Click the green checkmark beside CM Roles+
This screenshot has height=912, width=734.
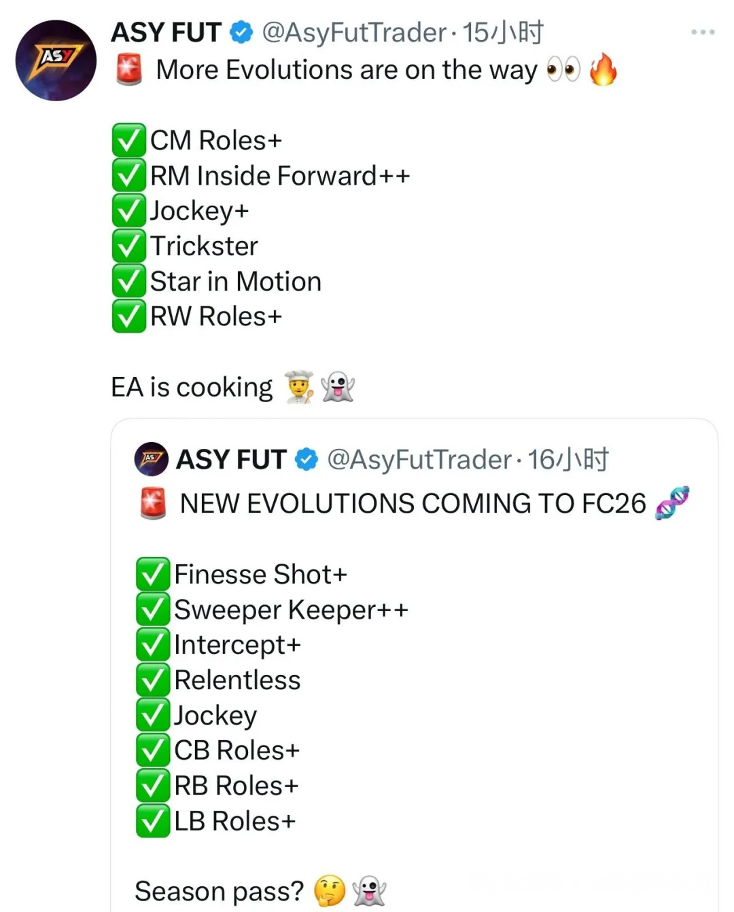[129, 141]
